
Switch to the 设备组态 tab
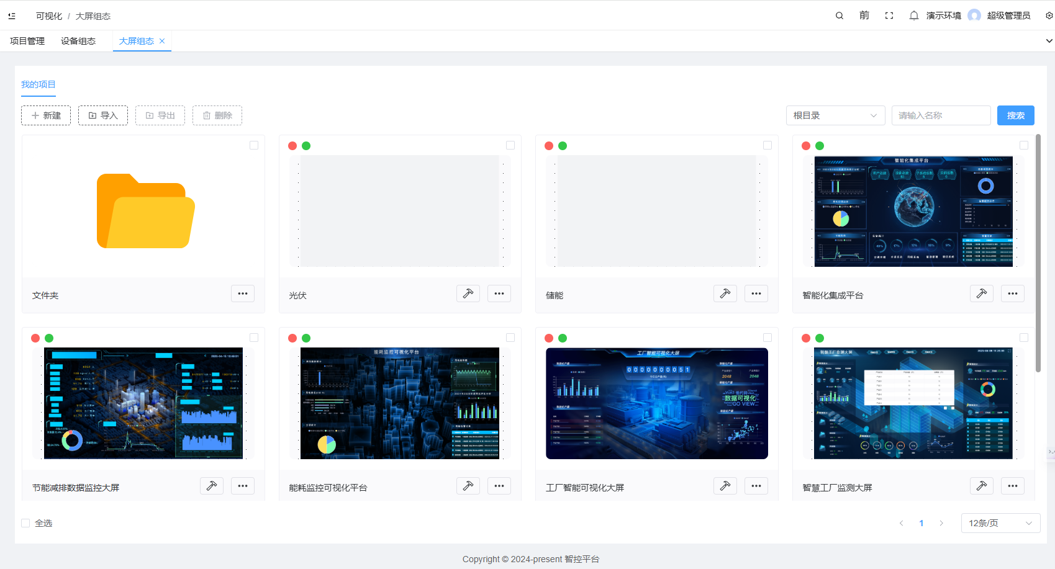coord(78,41)
